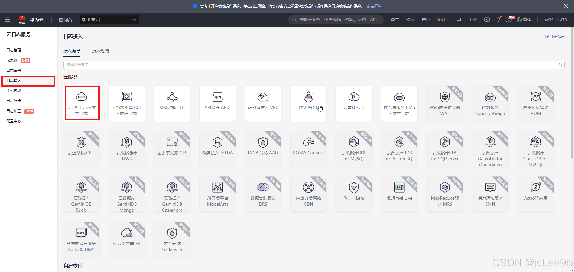This screenshot has width=574, height=272.
Task: Choose the API gateway APIG card
Action: coord(218,103)
